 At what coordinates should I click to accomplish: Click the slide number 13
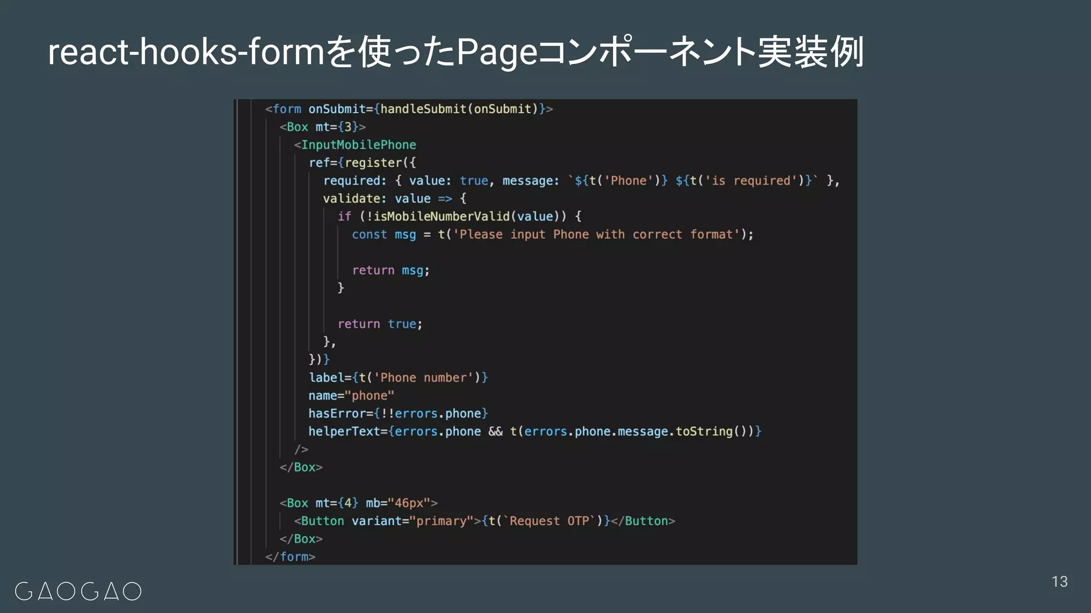point(1060,582)
